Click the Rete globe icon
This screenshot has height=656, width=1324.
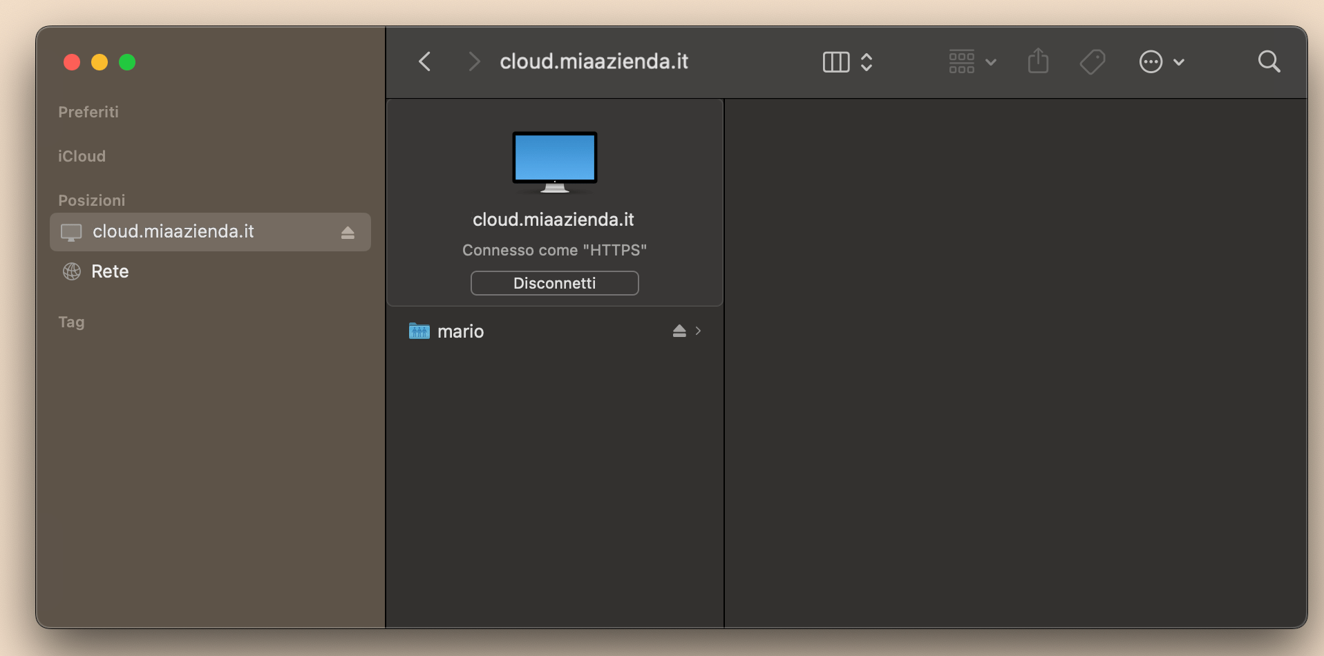(72, 271)
